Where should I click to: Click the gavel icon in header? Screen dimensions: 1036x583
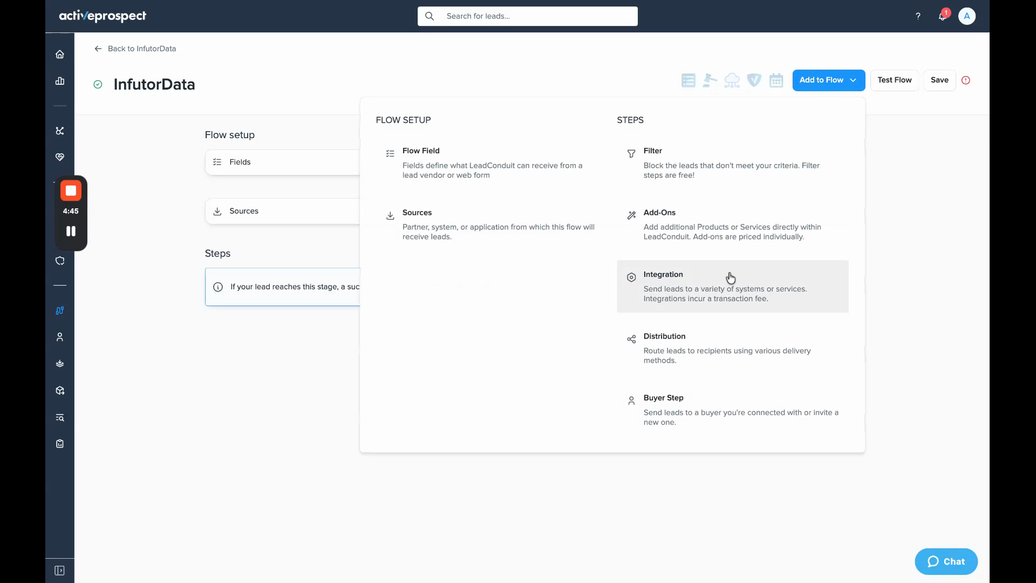(710, 80)
